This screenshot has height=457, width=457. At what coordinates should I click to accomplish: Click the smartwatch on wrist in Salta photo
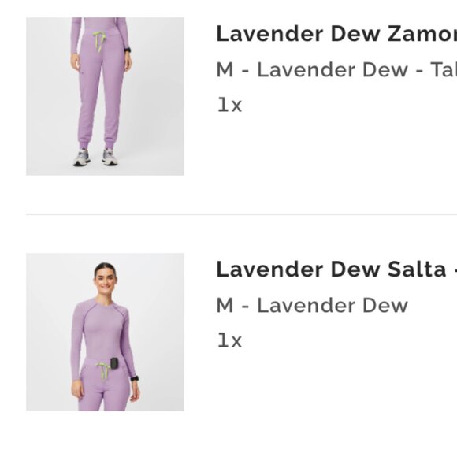[135, 378]
